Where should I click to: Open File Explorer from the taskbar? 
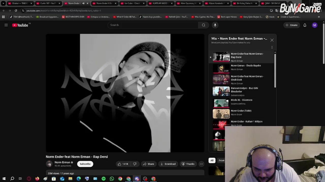[x=70, y=179]
